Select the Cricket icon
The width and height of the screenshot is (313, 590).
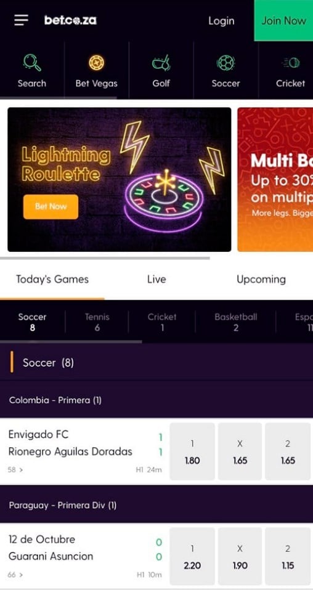pos(290,62)
